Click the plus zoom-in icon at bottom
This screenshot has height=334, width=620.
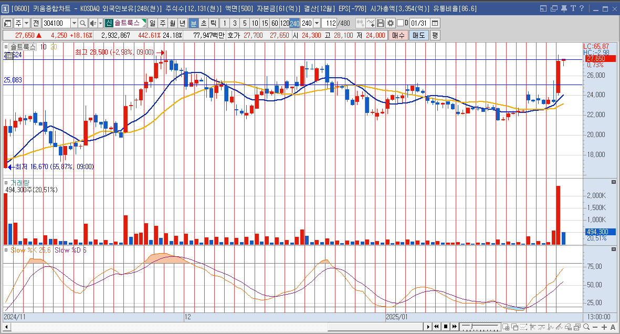pyautogui.click(x=604, y=327)
